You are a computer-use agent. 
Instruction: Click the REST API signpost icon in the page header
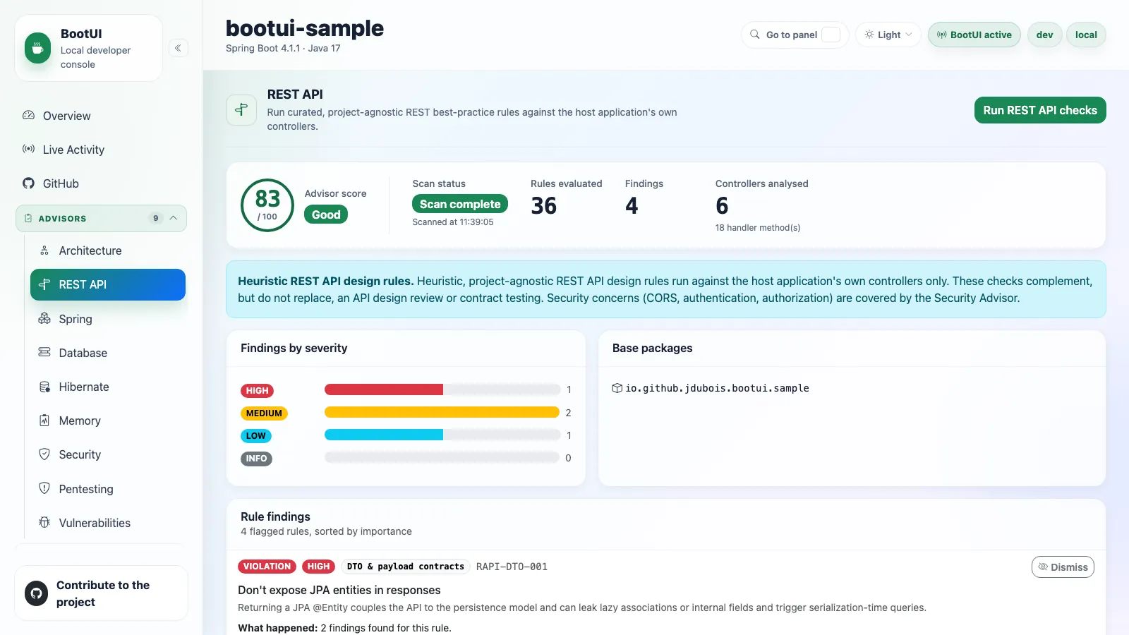(241, 110)
